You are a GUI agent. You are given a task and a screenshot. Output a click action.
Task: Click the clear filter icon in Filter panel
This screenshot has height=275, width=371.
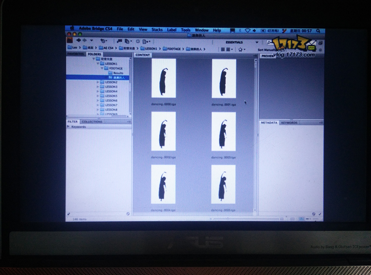[128, 214]
